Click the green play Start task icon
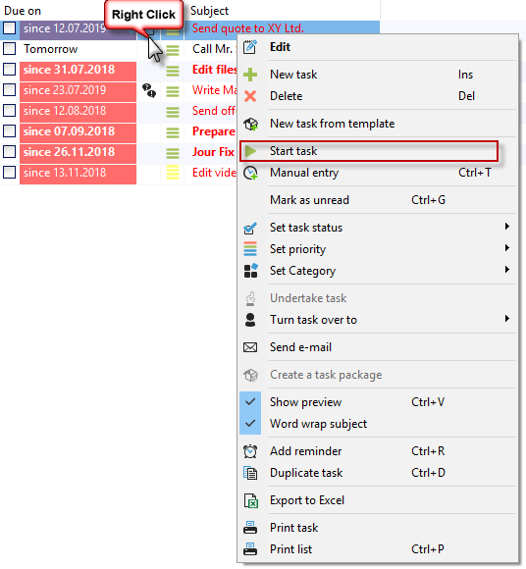The width and height of the screenshot is (526, 569). point(250,151)
